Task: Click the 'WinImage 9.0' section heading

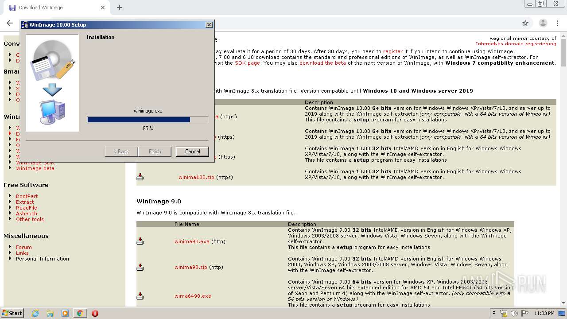Action: [x=159, y=201]
